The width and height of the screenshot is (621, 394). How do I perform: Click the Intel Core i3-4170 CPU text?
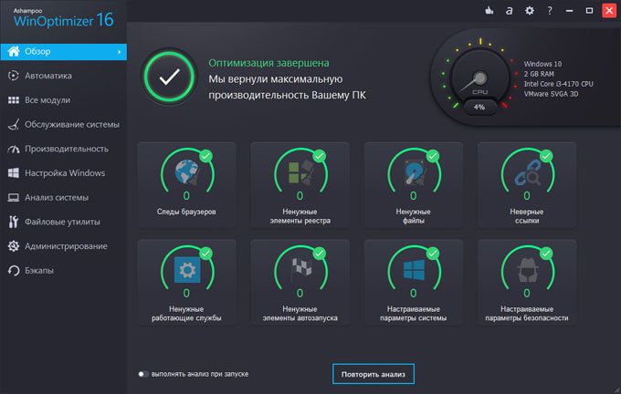tap(558, 84)
